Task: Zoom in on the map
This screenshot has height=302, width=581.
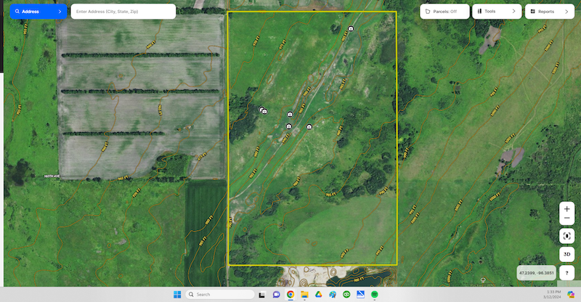Action: [x=566, y=208]
